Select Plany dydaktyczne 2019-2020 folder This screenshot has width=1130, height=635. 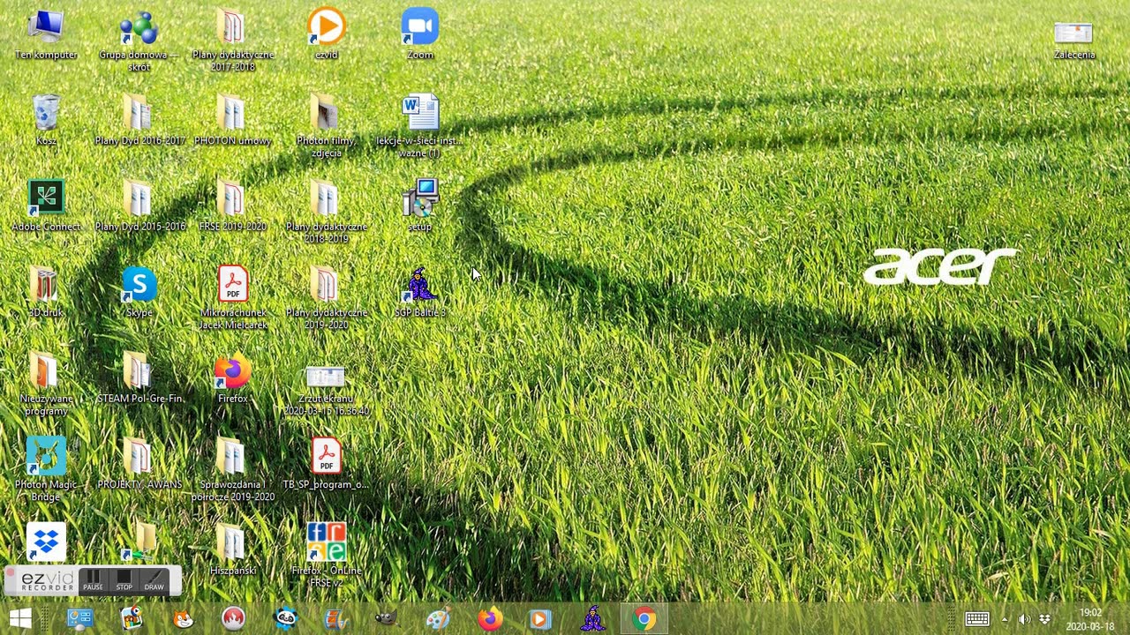(326, 297)
